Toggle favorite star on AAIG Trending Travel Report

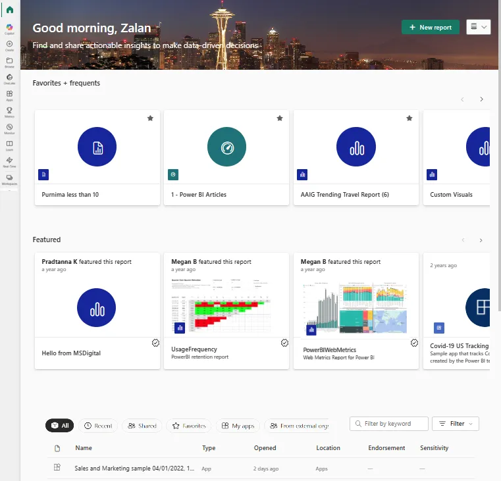pyautogui.click(x=409, y=118)
